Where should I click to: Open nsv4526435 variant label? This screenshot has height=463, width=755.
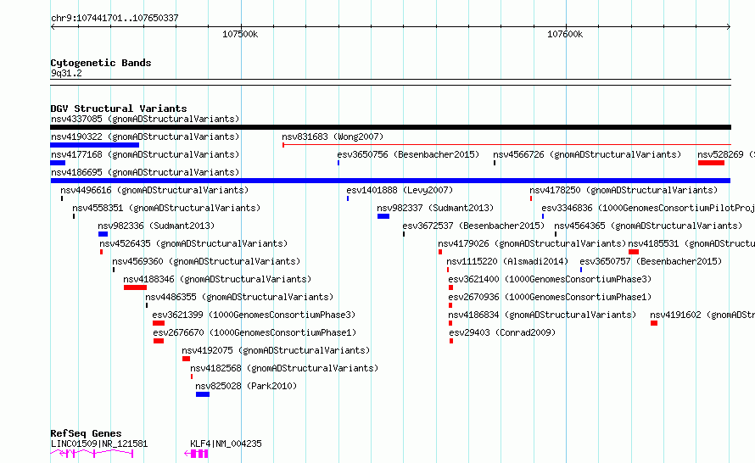(x=193, y=243)
